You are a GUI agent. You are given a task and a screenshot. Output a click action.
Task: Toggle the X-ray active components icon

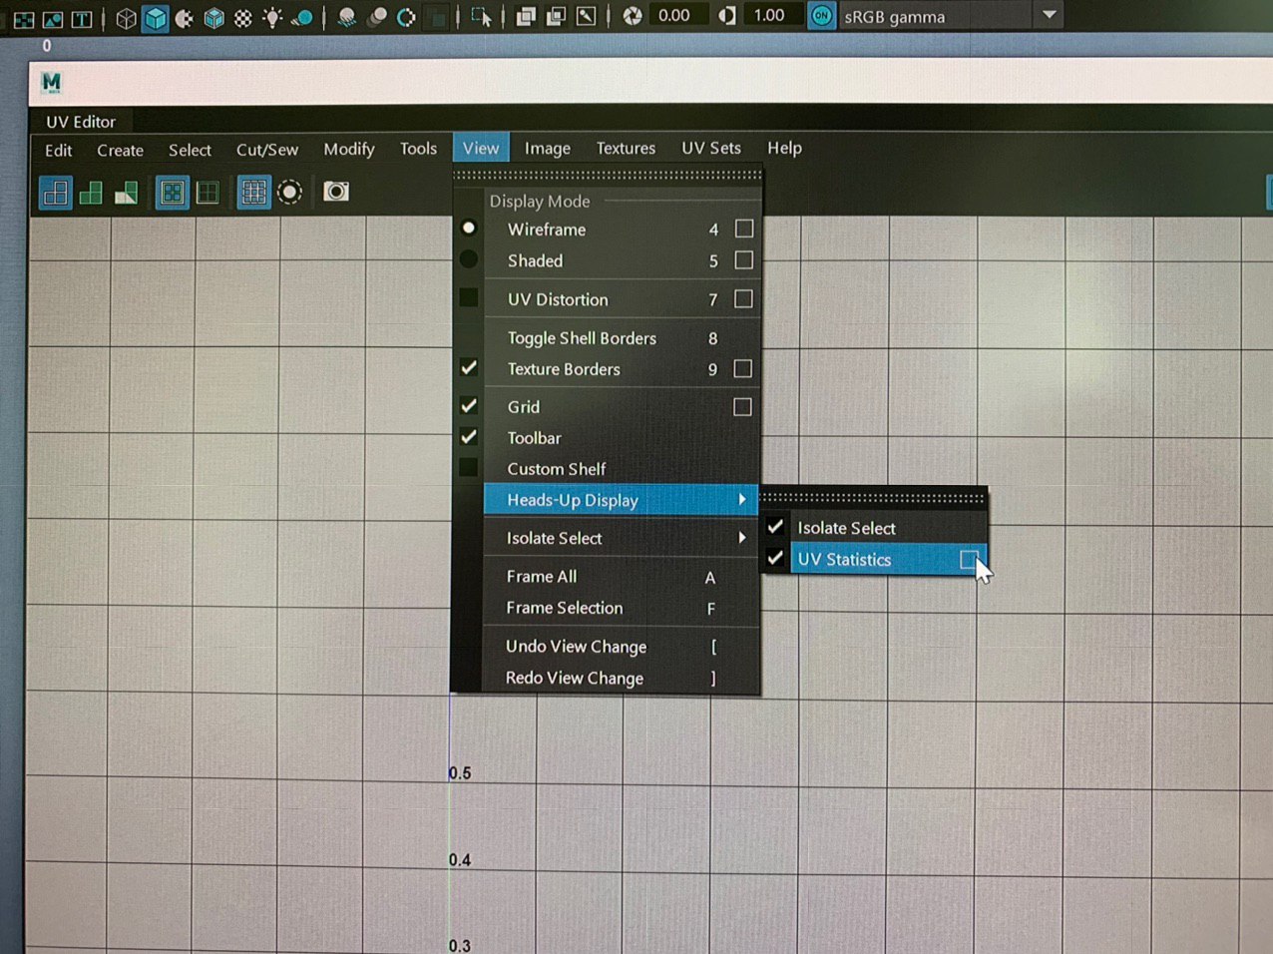tap(556, 16)
